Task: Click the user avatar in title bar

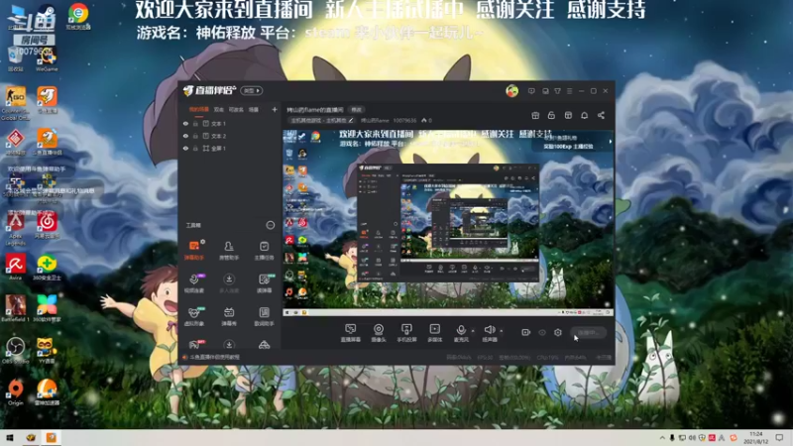Action: (511, 91)
